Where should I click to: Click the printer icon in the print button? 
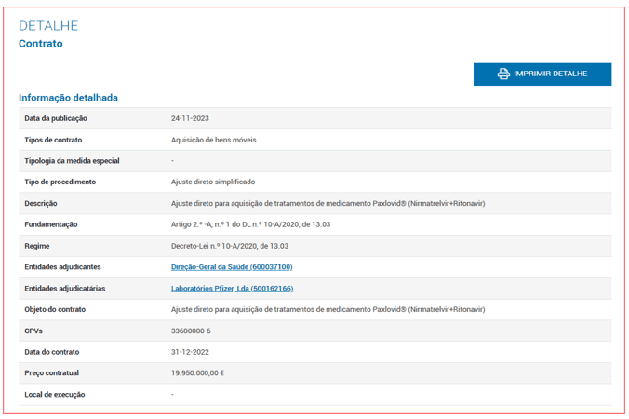503,74
